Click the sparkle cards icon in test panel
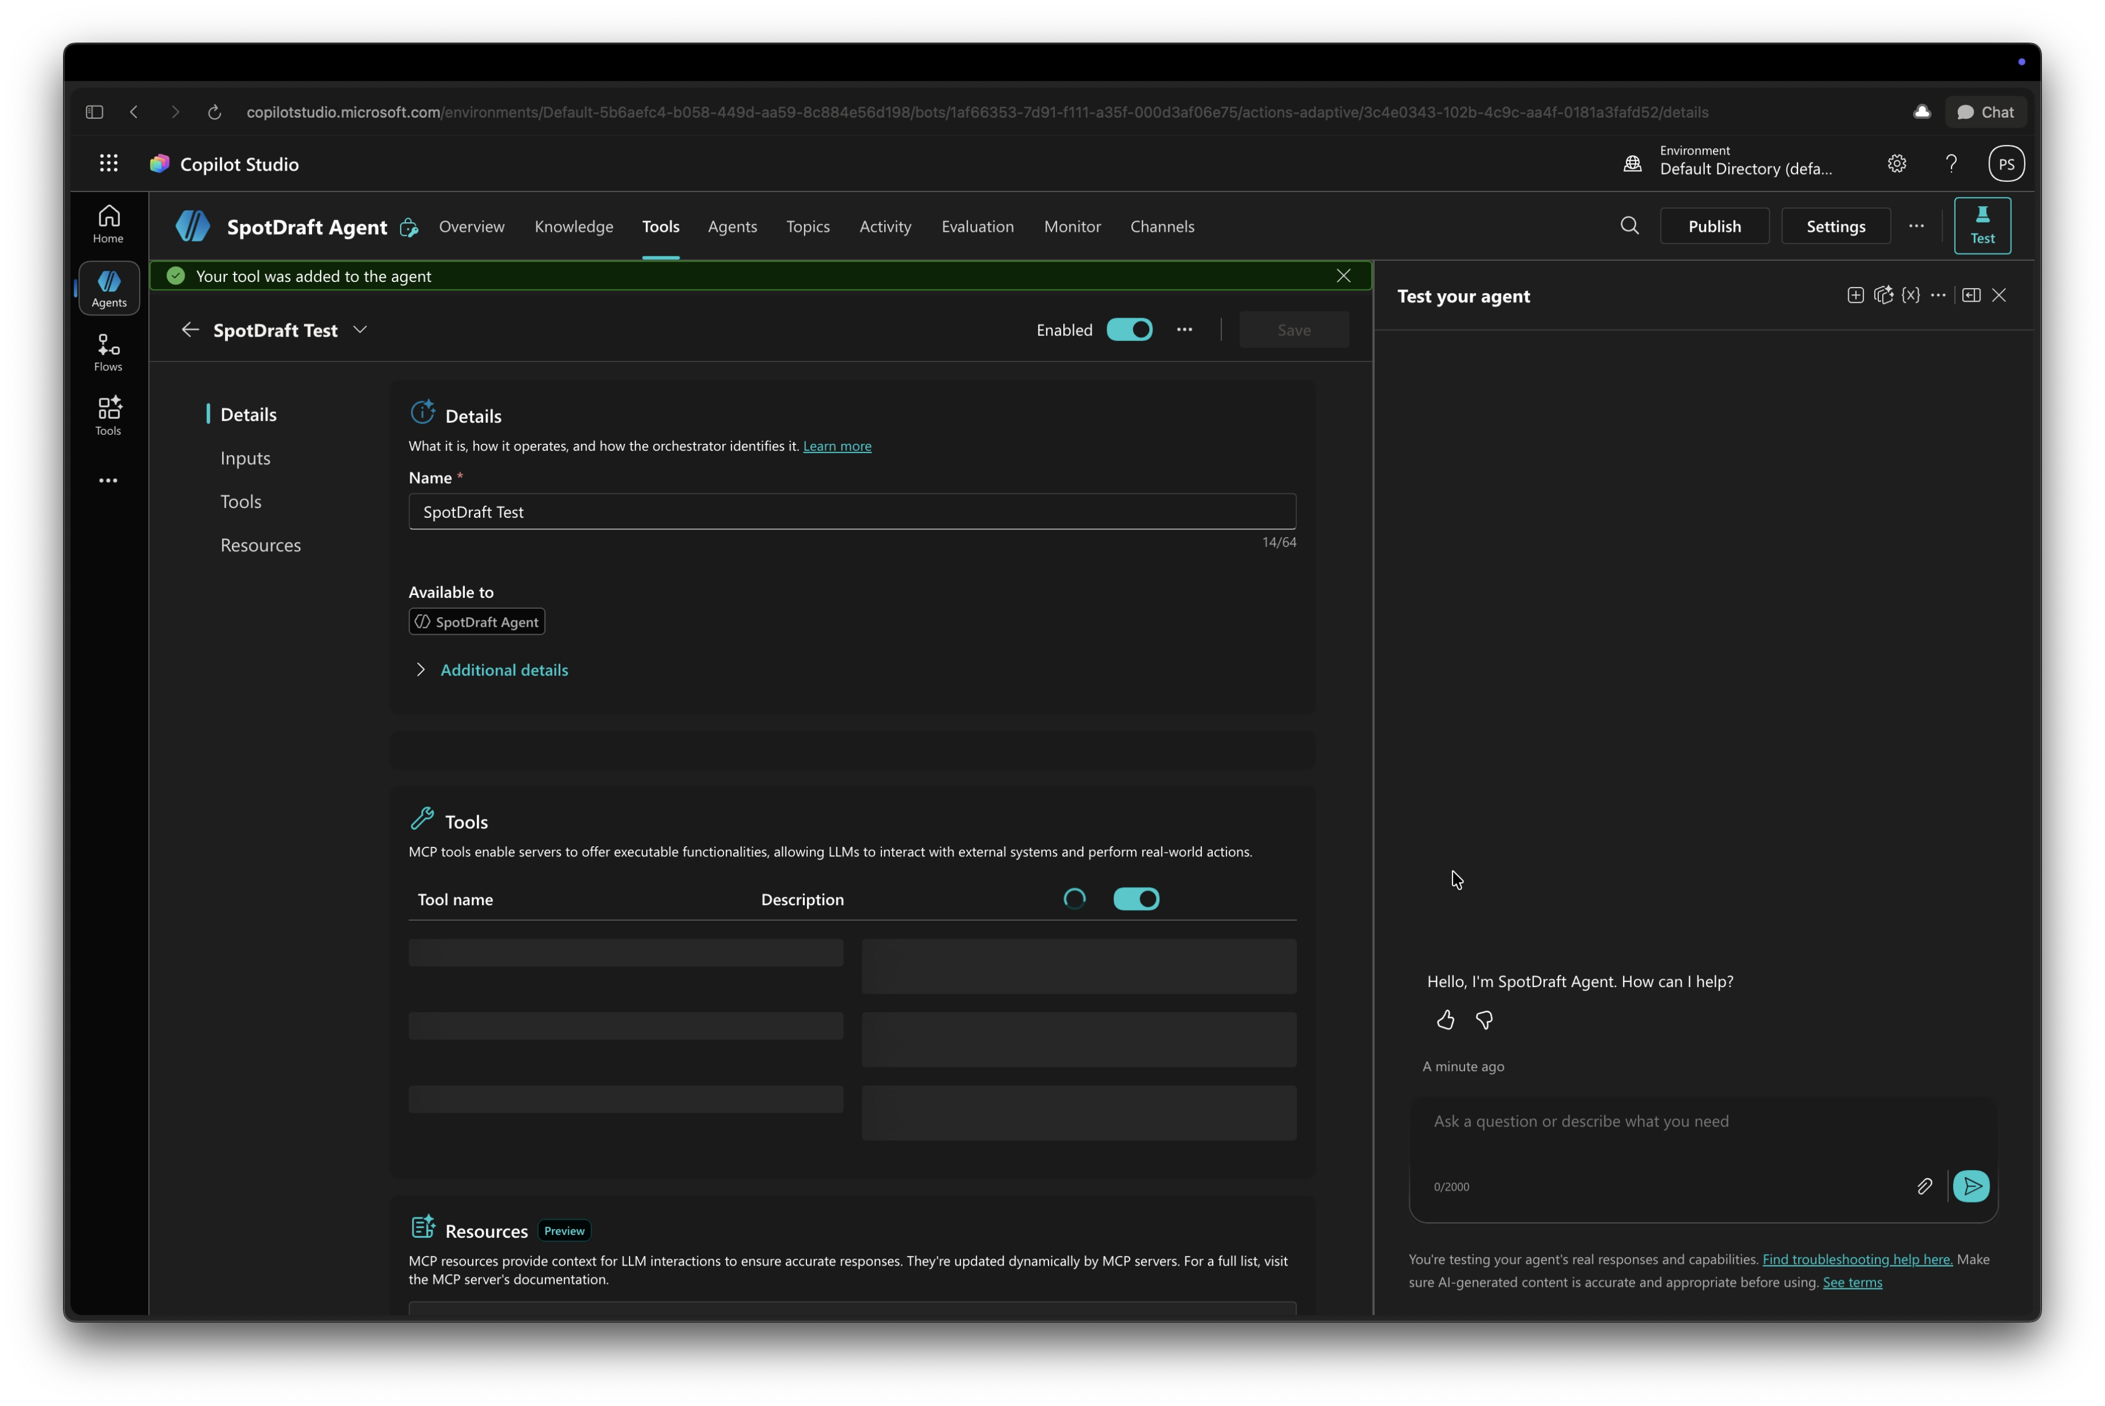This screenshot has width=2105, height=1406. click(x=1883, y=295)
